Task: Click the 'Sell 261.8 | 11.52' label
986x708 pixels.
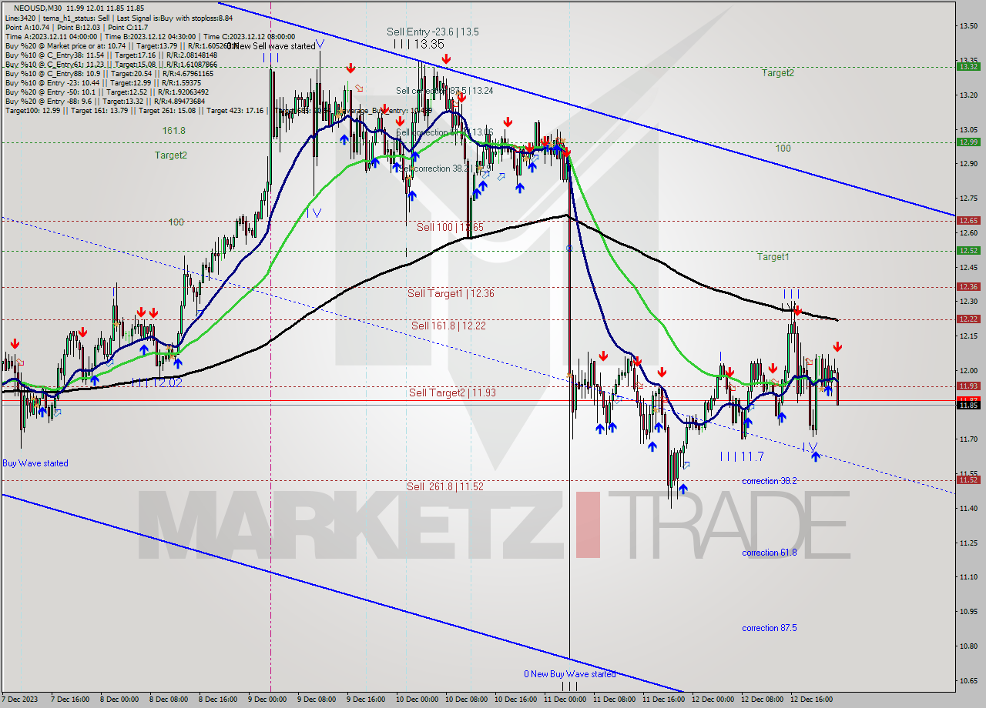Action: coord(445,486)
